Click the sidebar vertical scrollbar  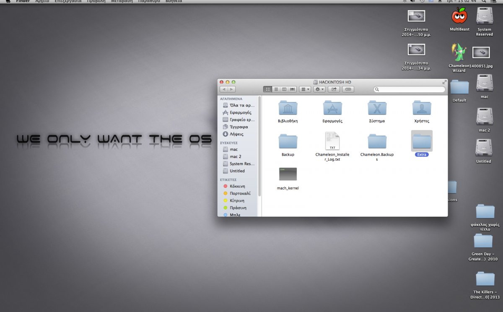(259, 146)
